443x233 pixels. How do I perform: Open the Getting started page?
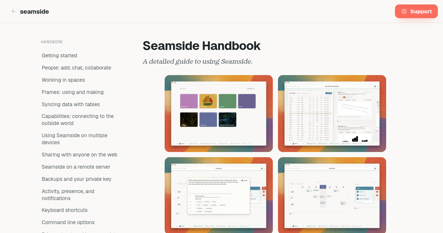pos(59,55)
